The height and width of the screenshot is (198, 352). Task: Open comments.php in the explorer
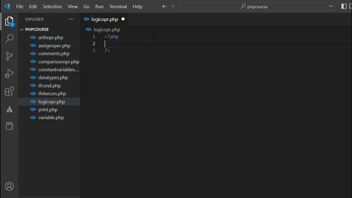tap(54, 54)
